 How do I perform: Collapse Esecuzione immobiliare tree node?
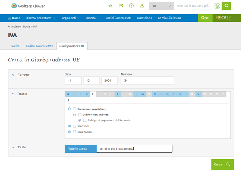(69, 109)
